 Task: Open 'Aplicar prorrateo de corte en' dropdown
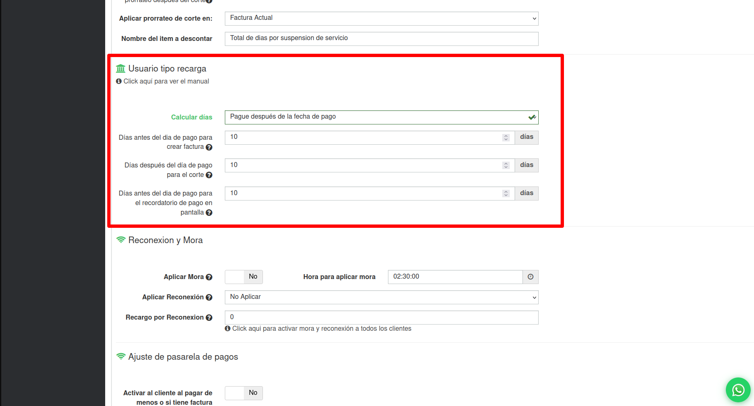click(x=381, y=19)
